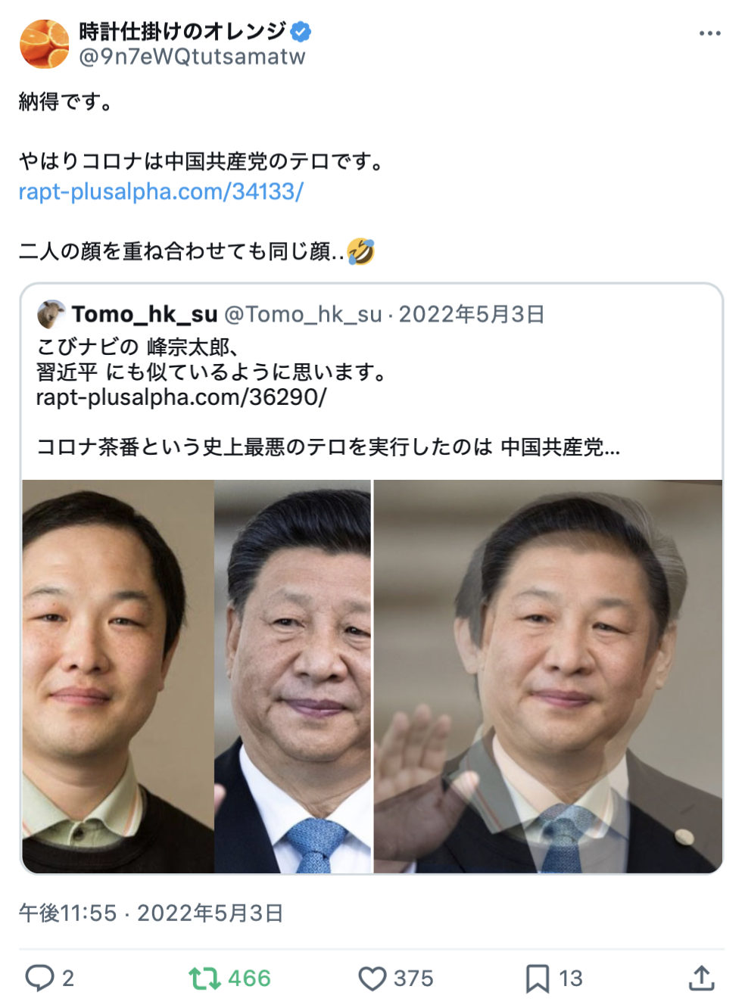Click the reply speech bubble icon
Viewport: 745px width, 1005px height.
[39, 978]
